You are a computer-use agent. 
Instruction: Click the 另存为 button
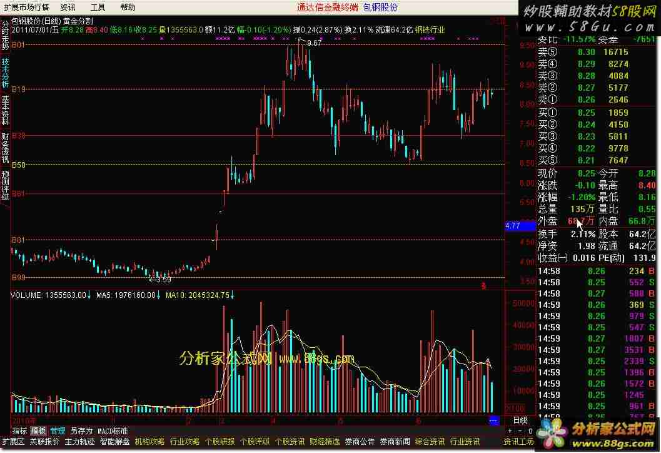click(81, 430)
